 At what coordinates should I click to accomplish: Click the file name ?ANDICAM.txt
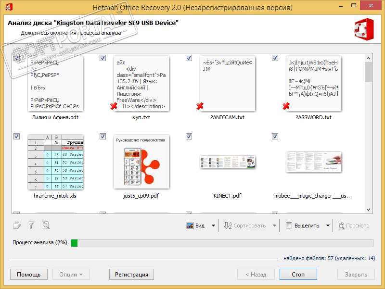coord(227,117)
